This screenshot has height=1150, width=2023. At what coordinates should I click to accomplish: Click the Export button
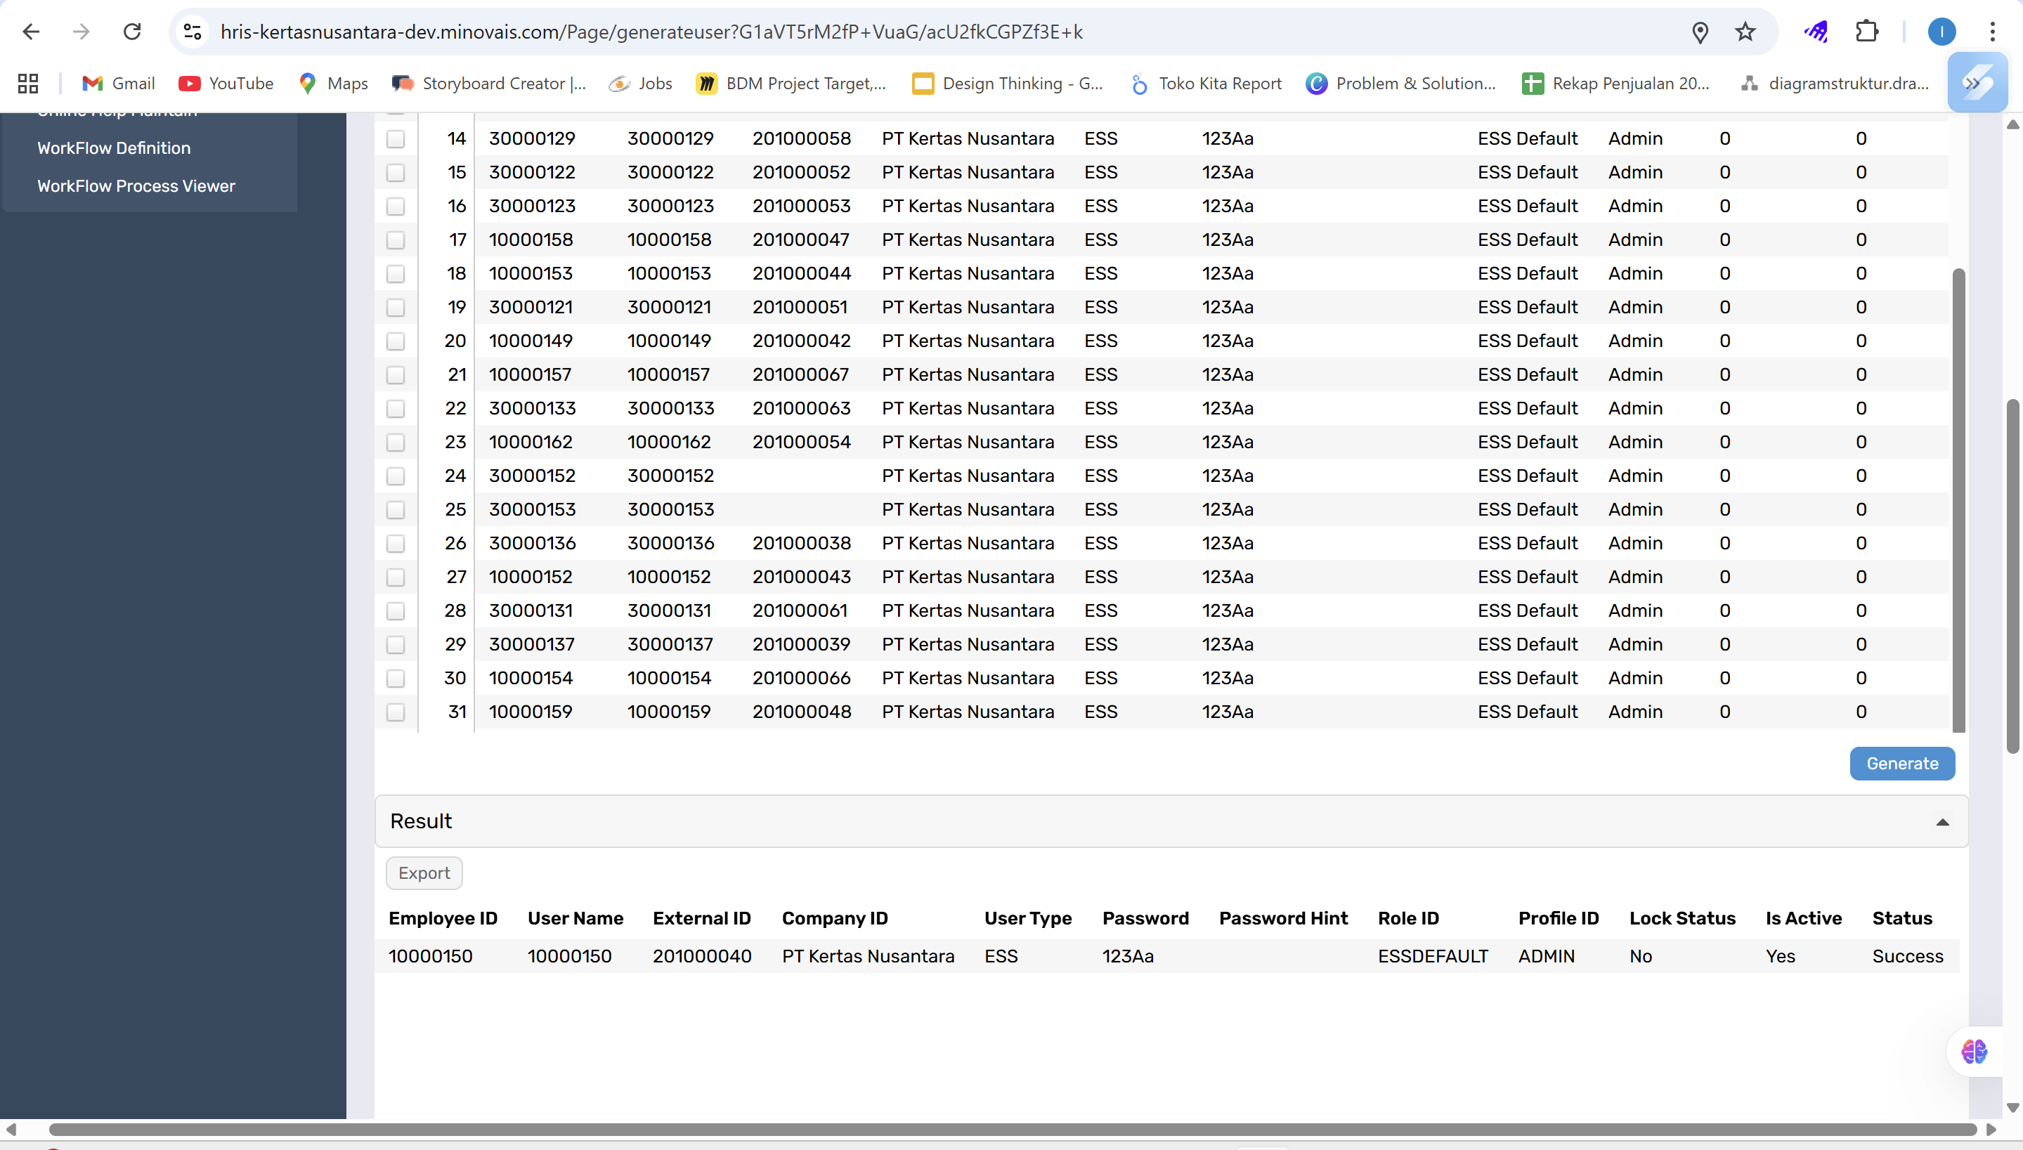[424, 873]
